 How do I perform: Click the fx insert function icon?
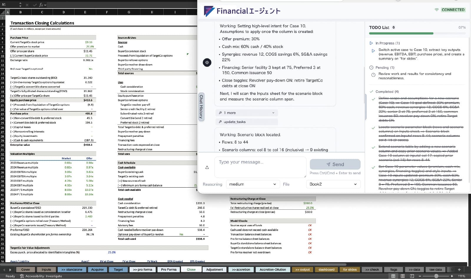pyautogui.click(x=41, y=5)
